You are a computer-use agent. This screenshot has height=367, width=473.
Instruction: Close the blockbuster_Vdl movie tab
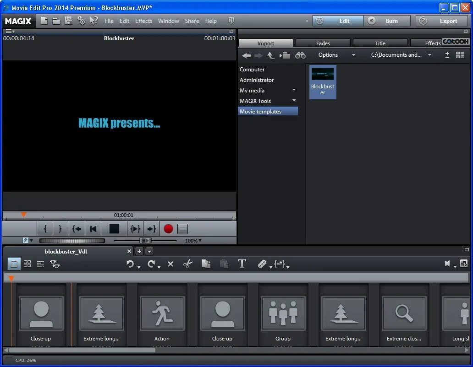click(129, 251)
